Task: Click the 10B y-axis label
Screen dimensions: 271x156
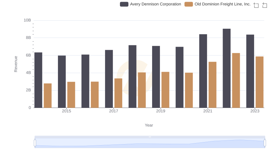Action: 27,20
